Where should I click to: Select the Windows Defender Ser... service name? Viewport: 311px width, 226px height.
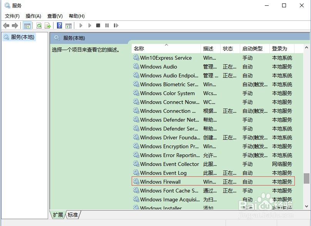(x=169, y=129)
